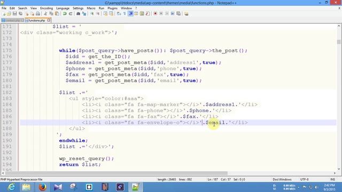
Task: Paste clipboard contents using the Paste icon
Action: (57, 14)
